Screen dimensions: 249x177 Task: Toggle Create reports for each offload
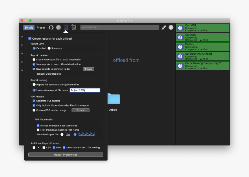(30, 38)
